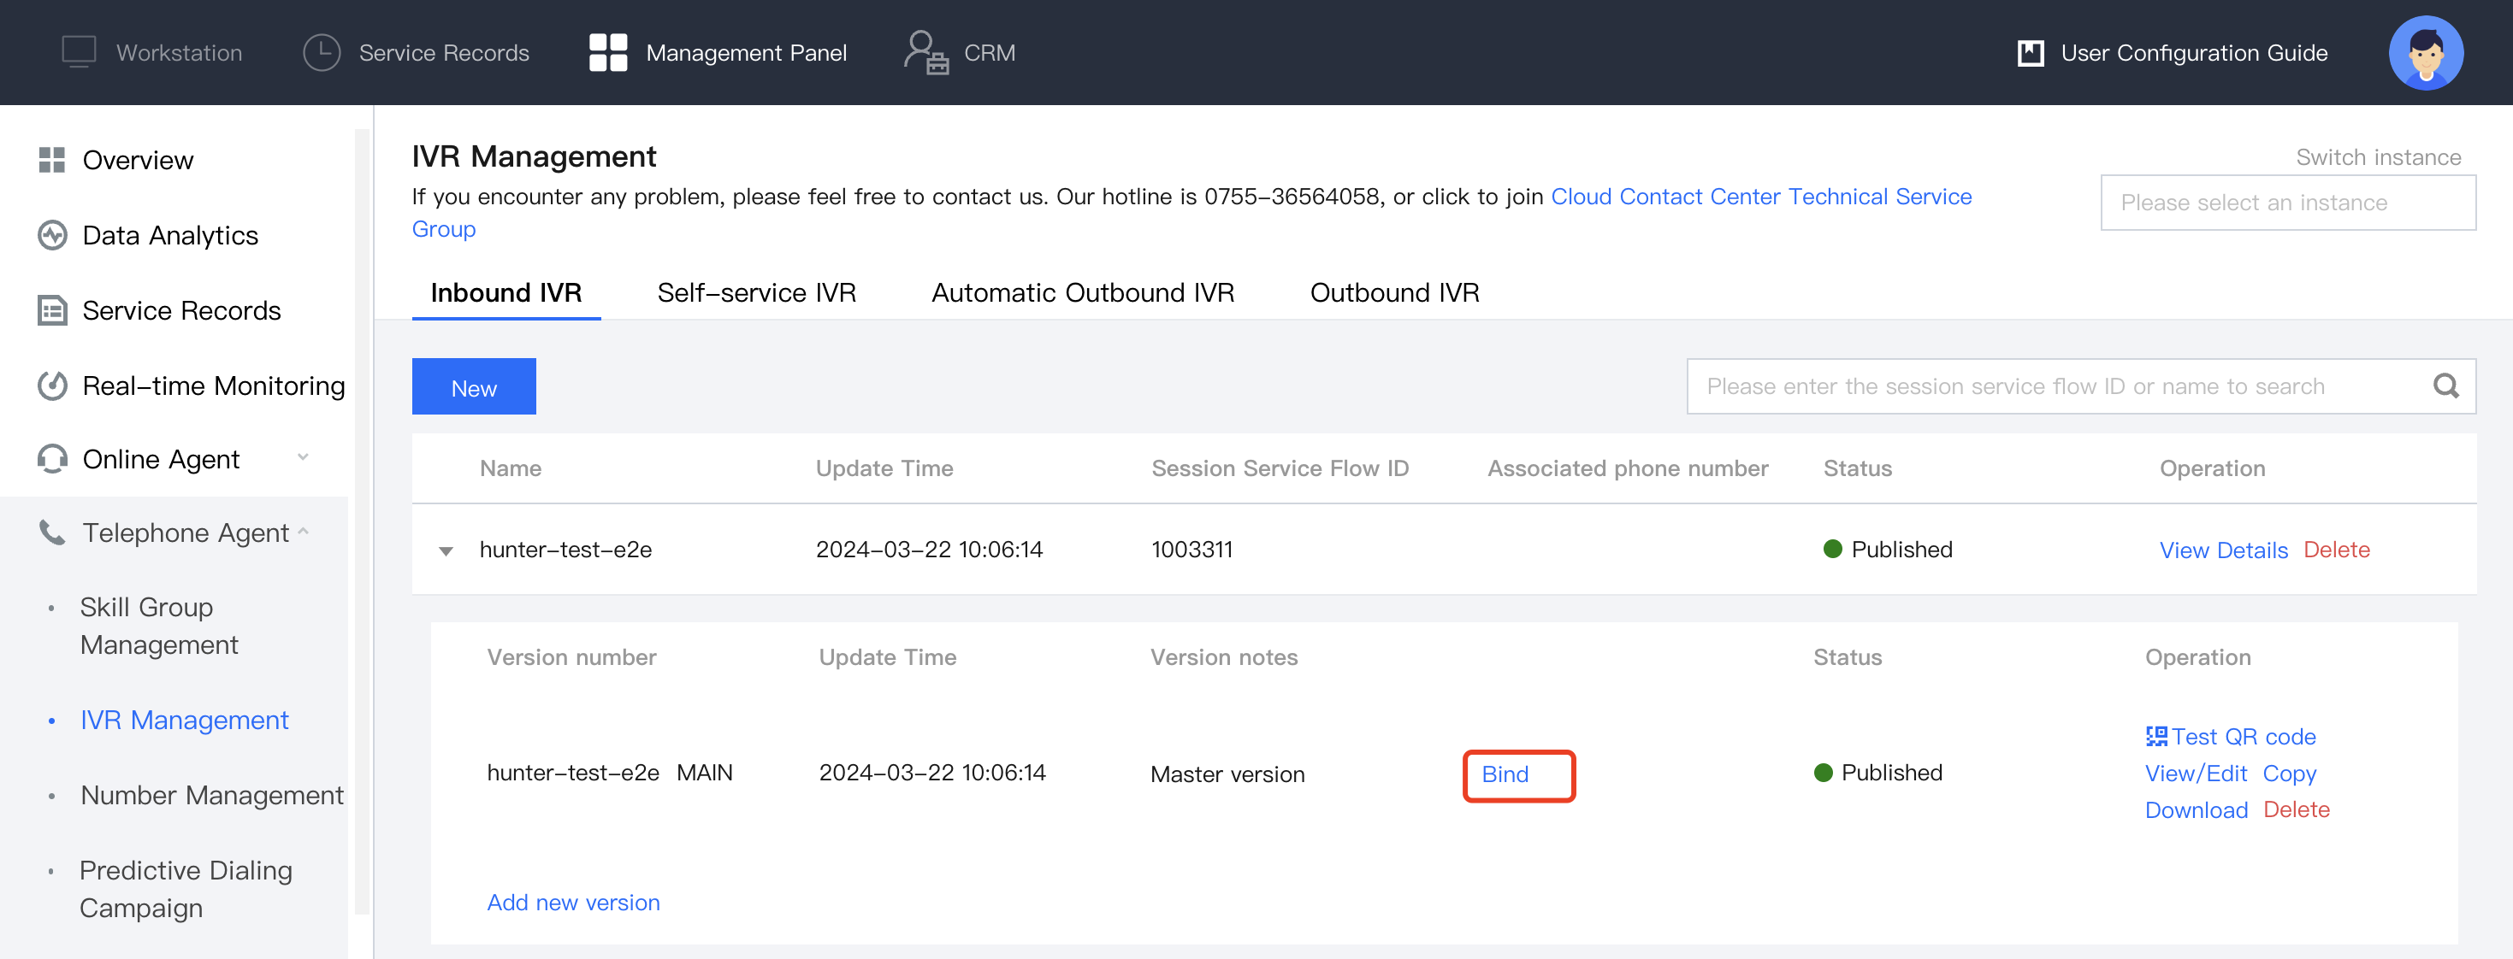Open the Switch instance dropdown
The height and width of the screenshot is (959, 2513).
click(2286, 203)
